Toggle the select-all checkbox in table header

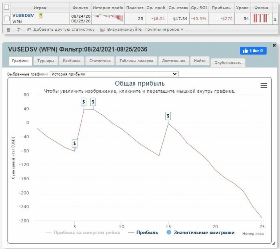coord(7,7)
